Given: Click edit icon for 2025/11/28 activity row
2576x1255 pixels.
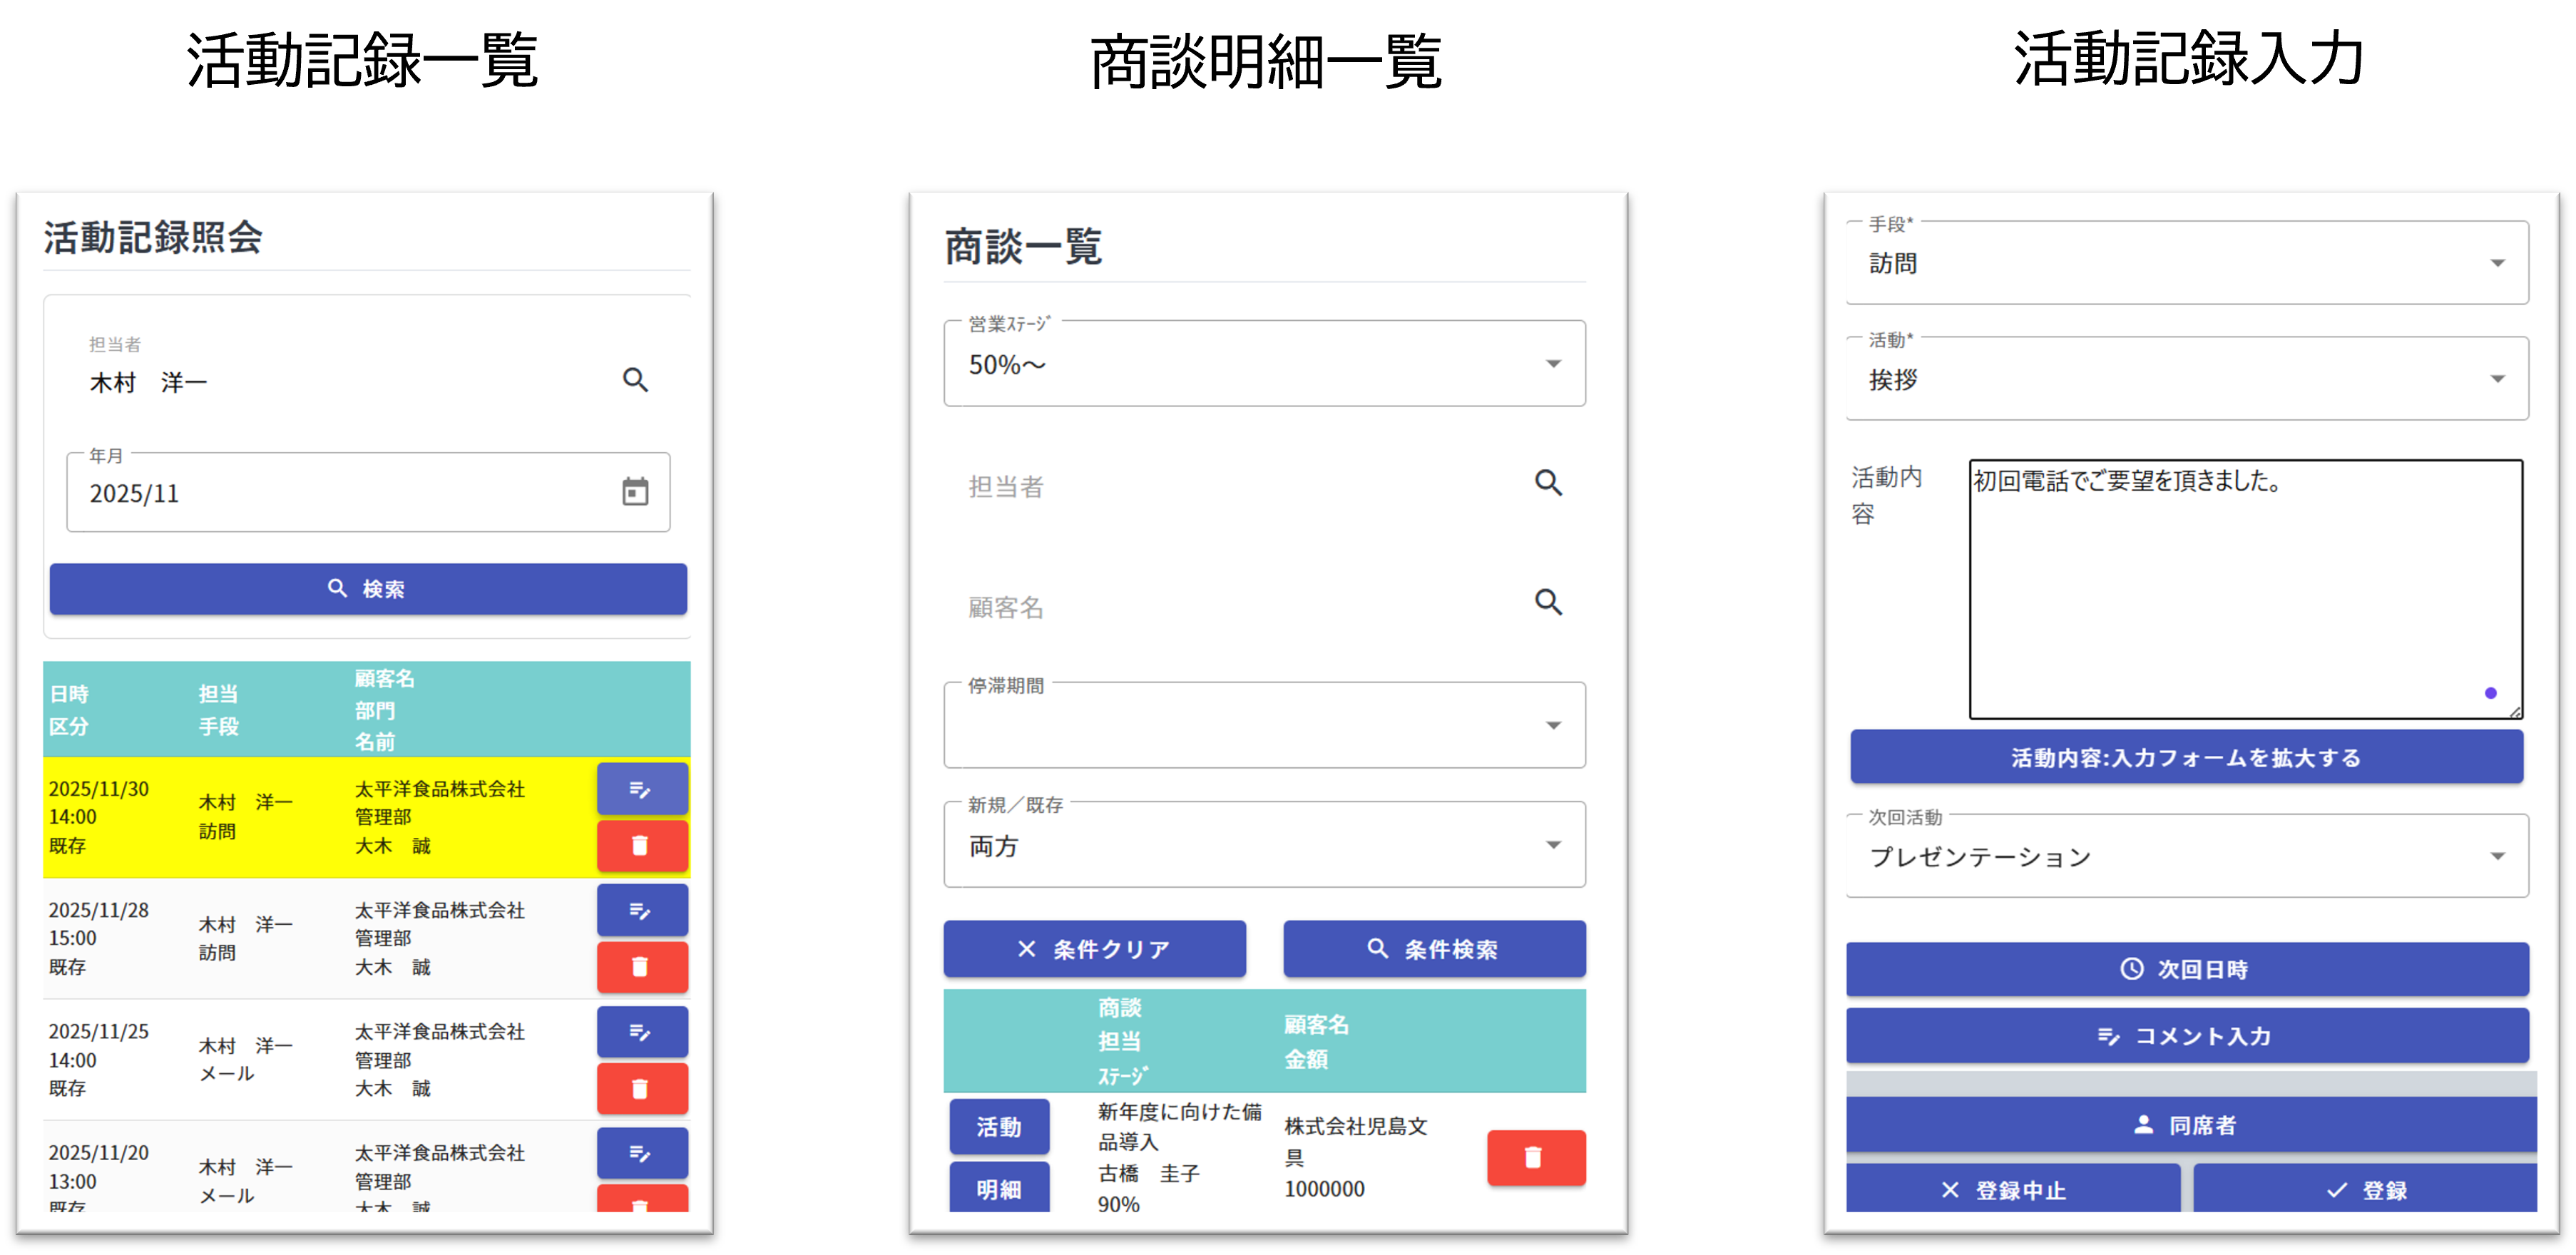Looking at the screenshot, I should (641, 910).
